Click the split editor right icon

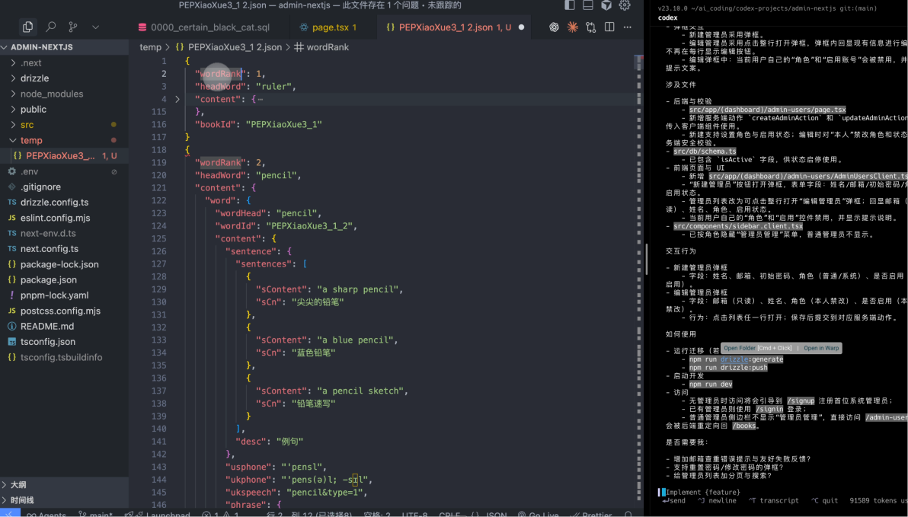click(609, 27)
